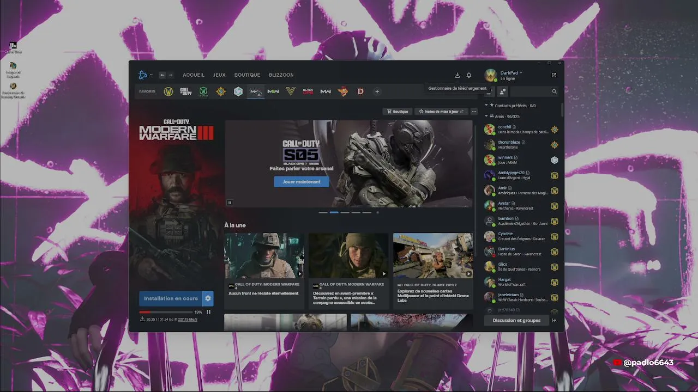Select friend bumbon
The image size is (698, 392).
tap(521, 221)
